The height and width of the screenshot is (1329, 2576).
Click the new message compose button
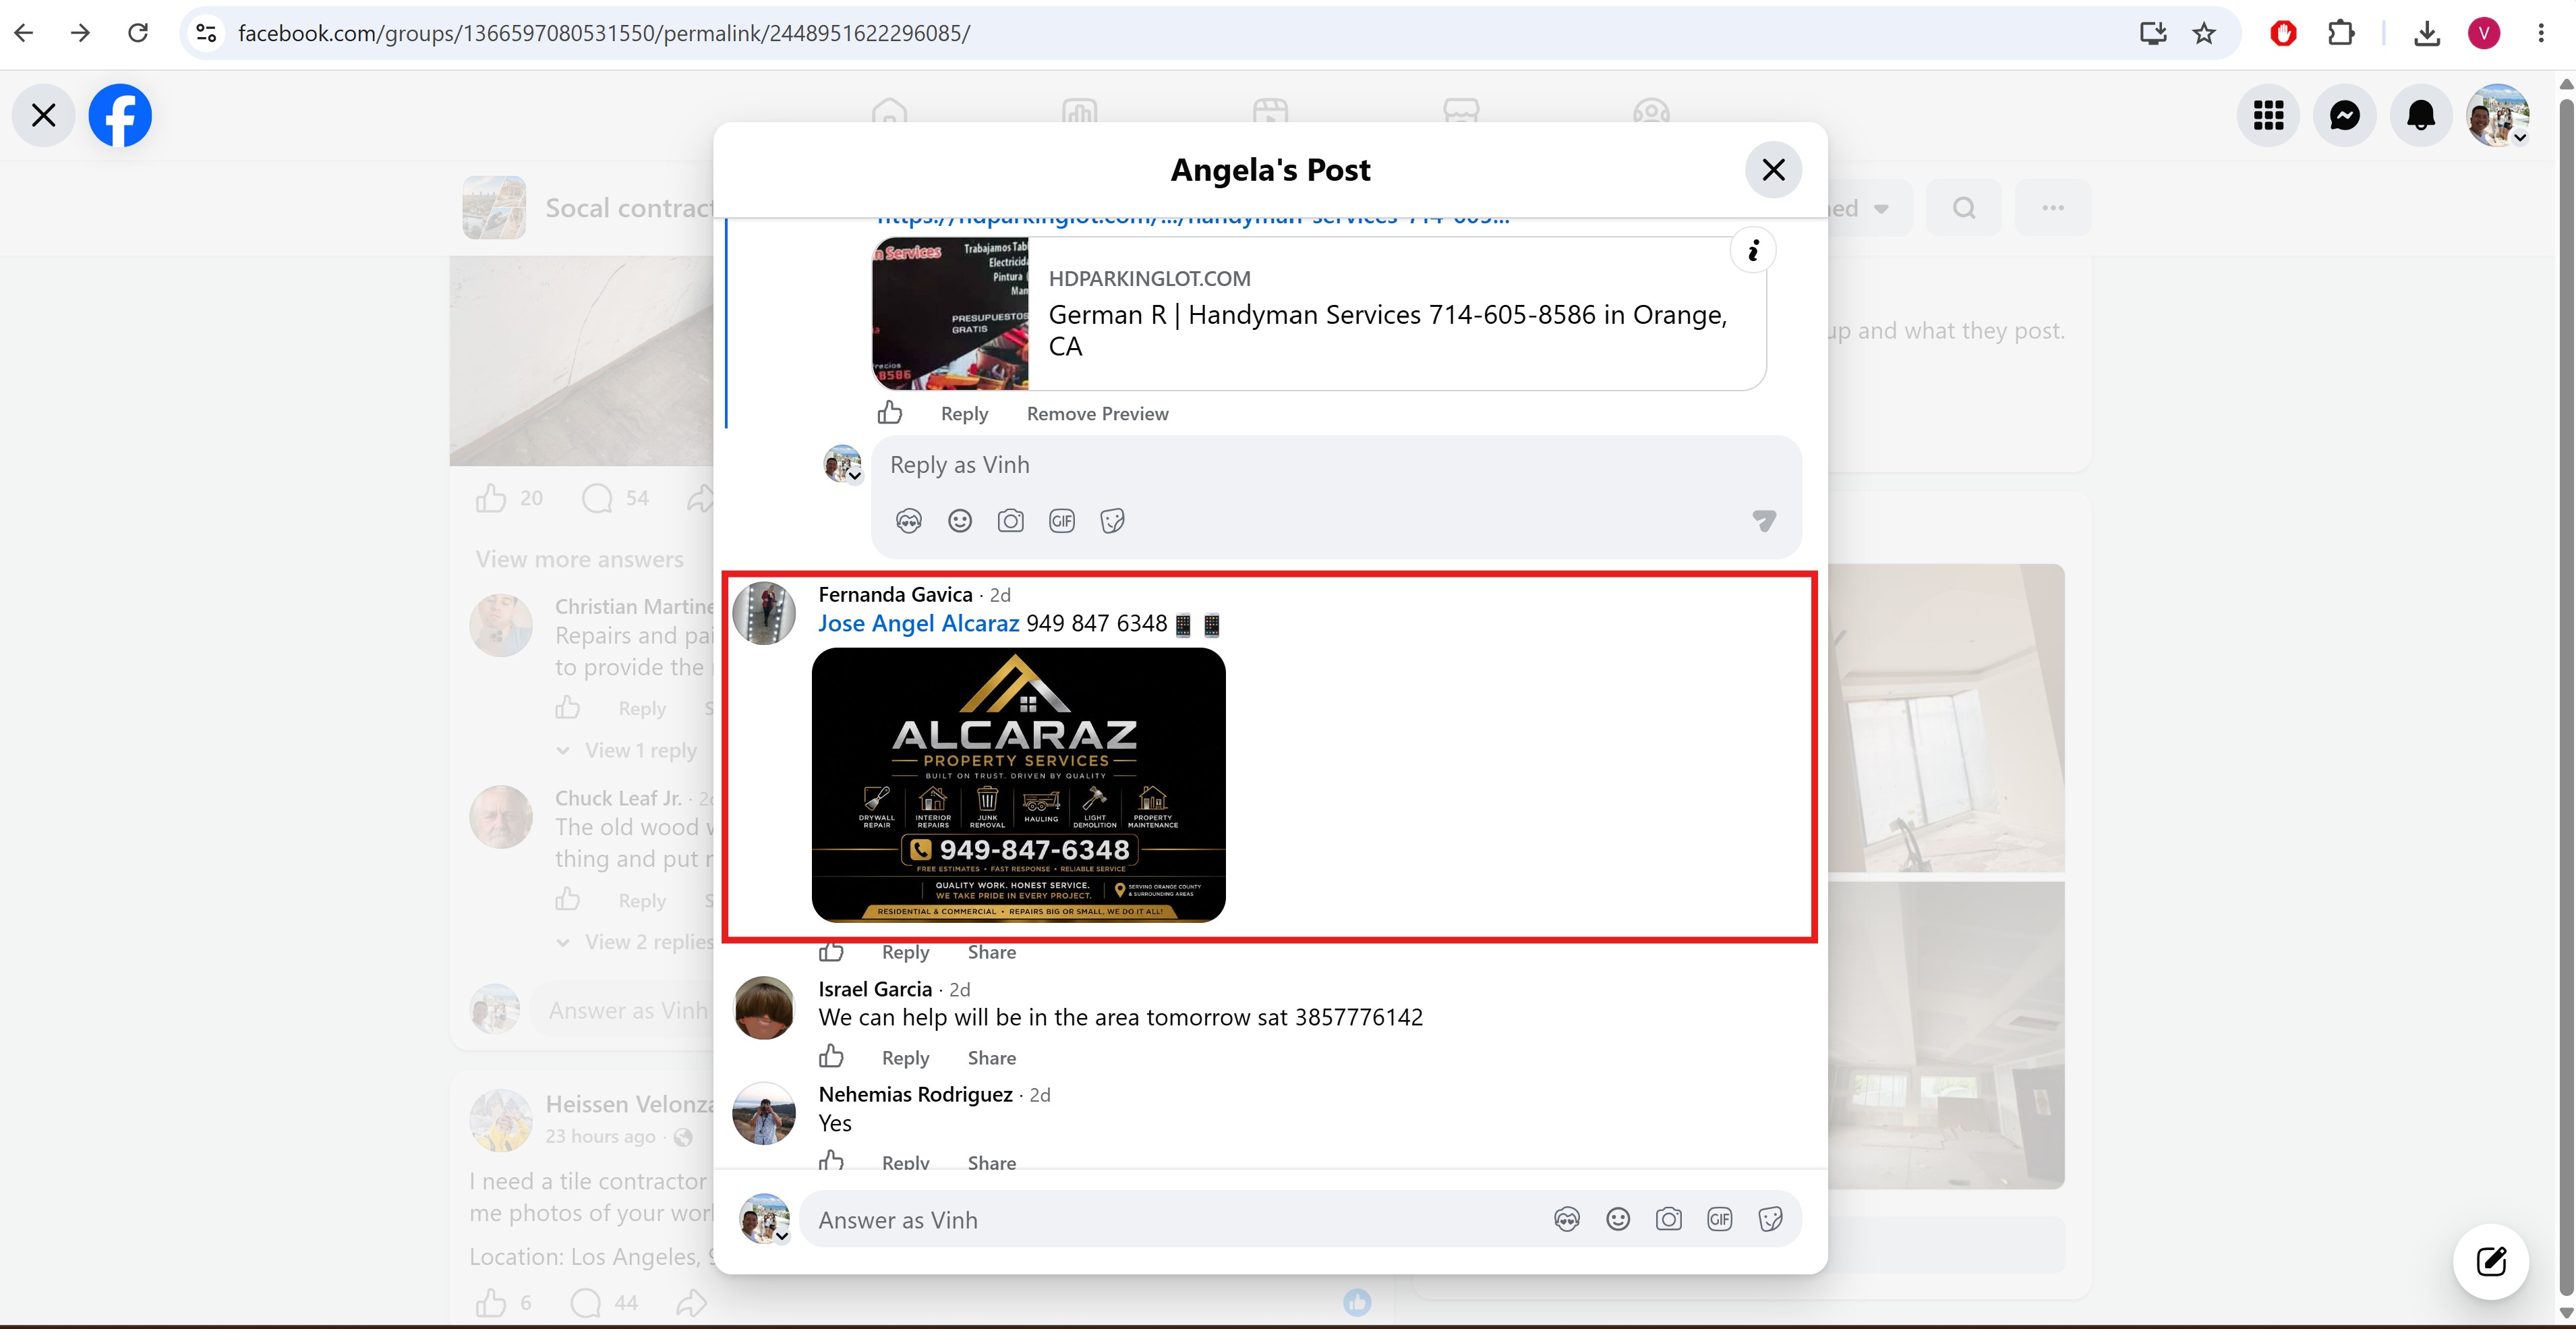[x=2490, y=1261]
